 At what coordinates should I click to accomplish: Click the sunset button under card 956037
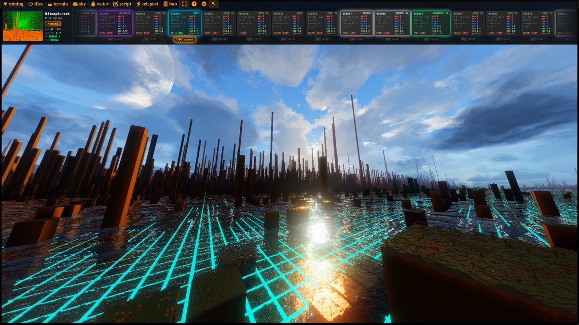click(x=357, y=39)
